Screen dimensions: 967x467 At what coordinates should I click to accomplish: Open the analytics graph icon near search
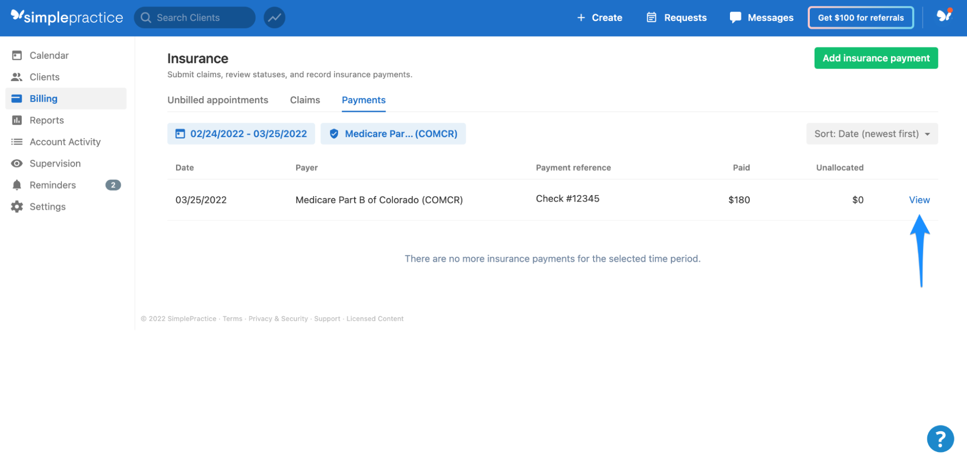tap(274, 17)
